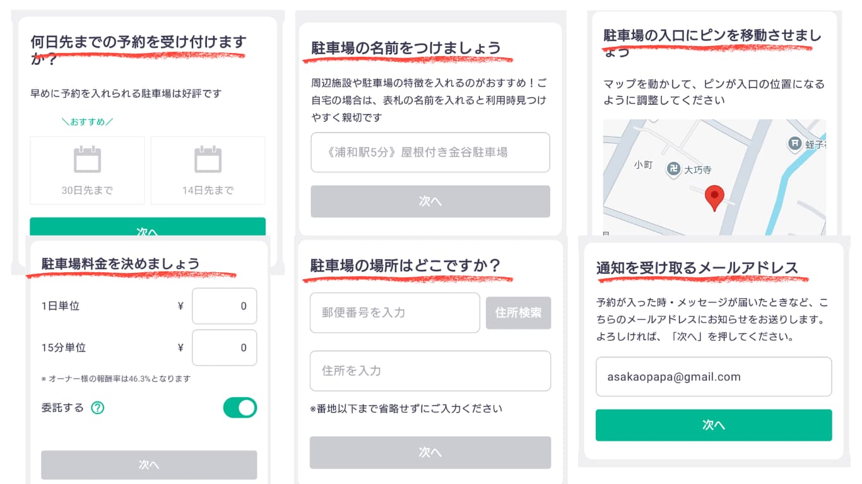Image resolution: width=862 pixels, height=484 pixels.
Task: Click the red map pin marker
Action: point(714,198)
